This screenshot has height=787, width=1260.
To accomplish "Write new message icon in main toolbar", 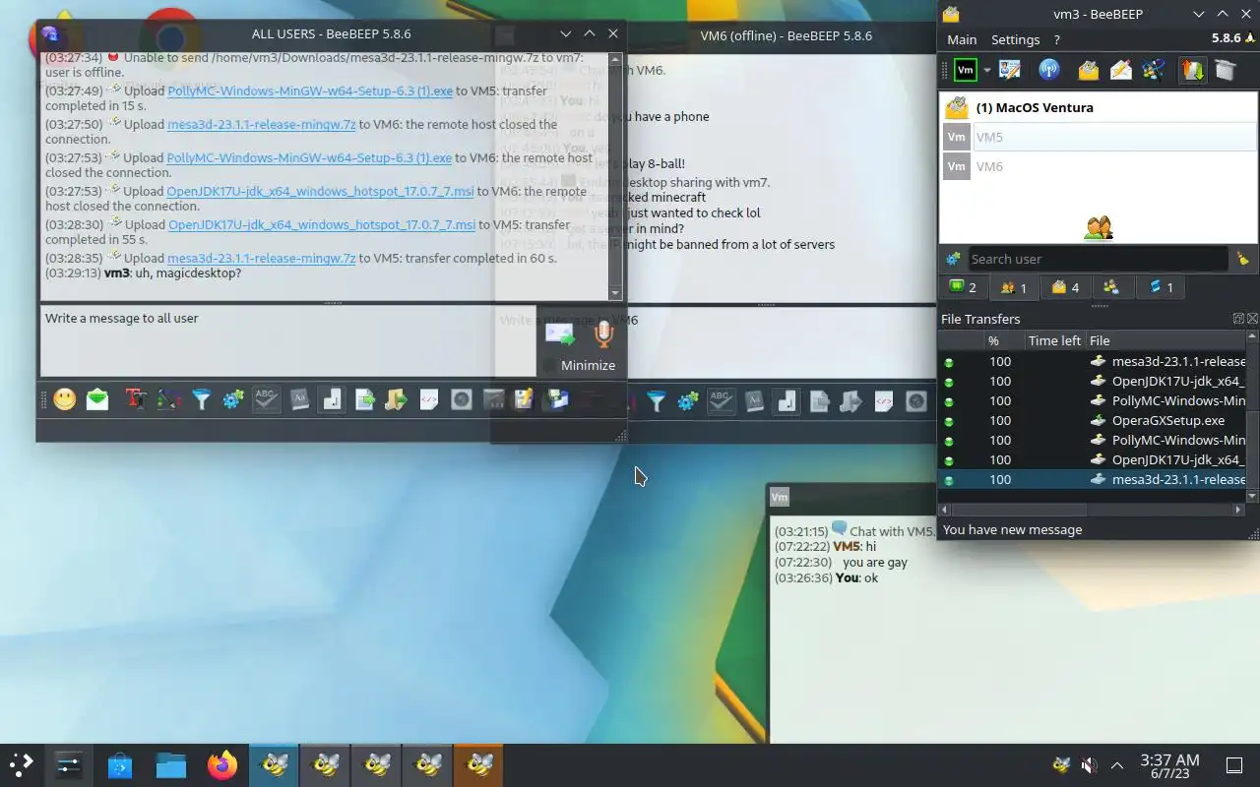I will (1120, 70).
